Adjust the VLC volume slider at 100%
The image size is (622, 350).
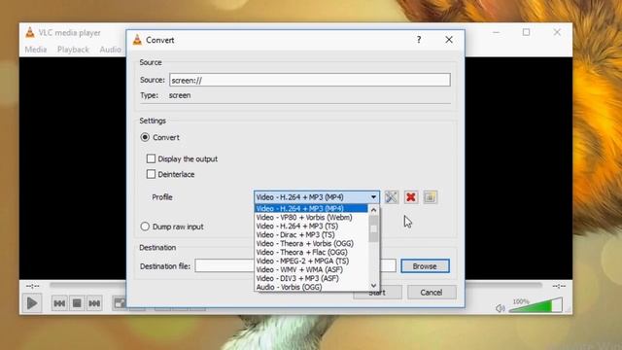536,305
